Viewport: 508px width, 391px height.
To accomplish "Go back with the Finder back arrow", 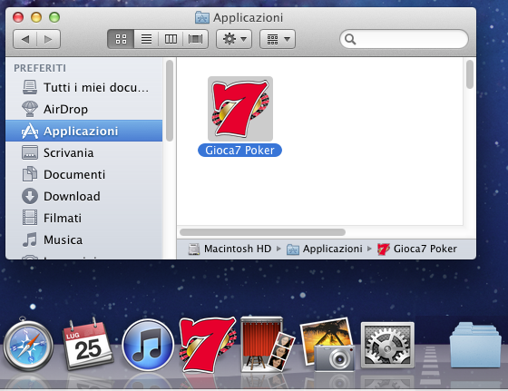I will pos(25,39).
